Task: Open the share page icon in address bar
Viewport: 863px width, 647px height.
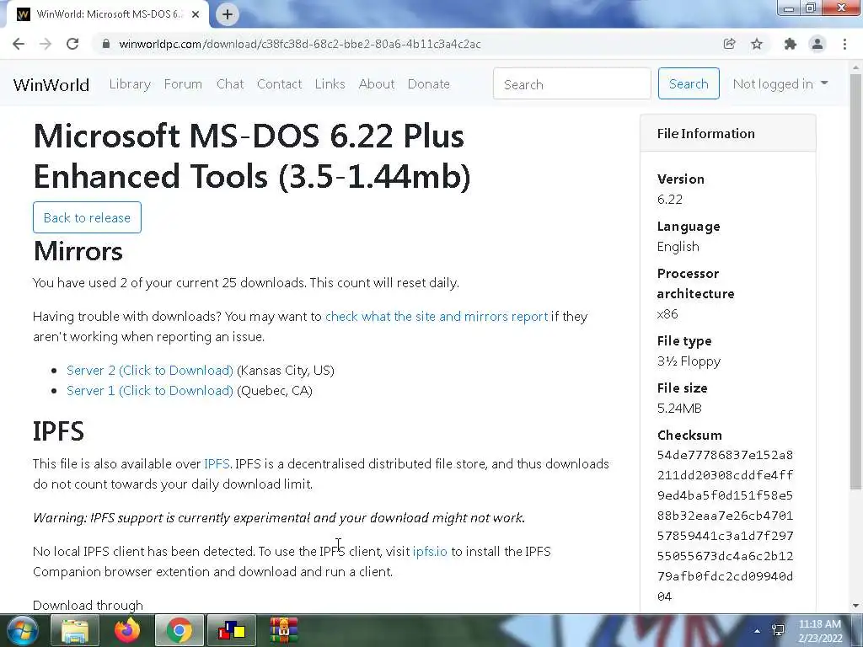Action: coord(729,44)
